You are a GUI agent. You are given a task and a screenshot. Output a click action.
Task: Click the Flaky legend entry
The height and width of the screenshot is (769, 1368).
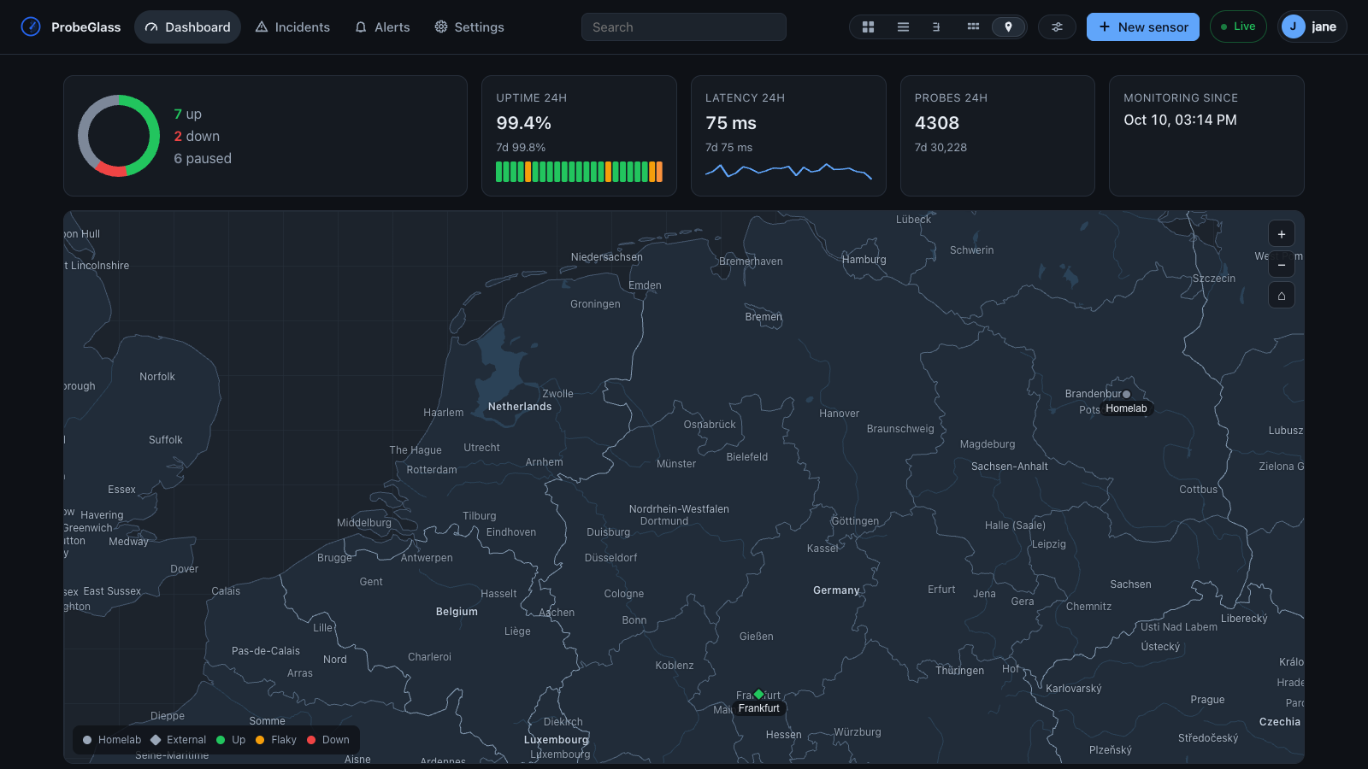(x=276, y=740)
